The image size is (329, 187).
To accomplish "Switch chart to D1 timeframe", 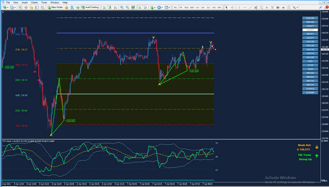I will [x=209, y=7].
